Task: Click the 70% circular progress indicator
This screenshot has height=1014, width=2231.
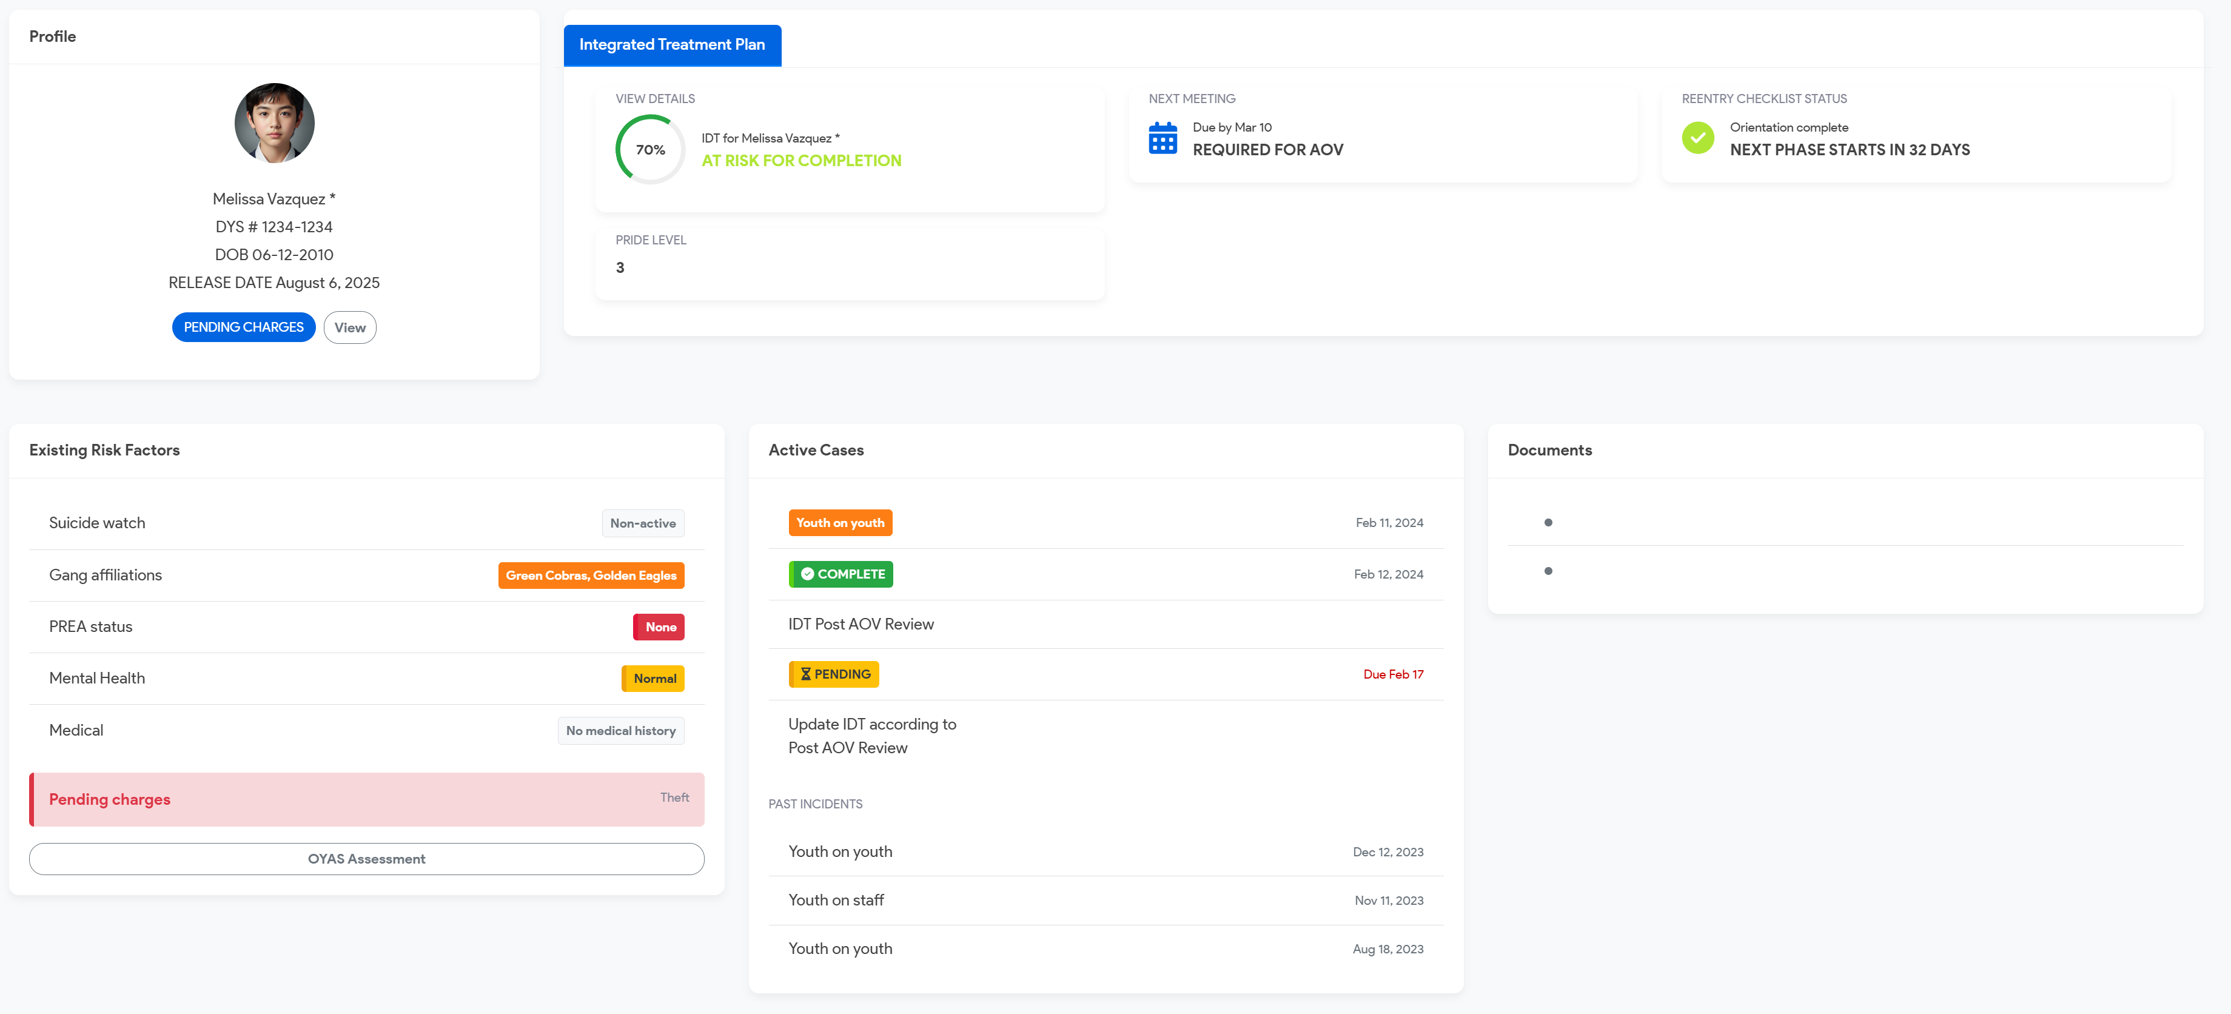Action: pyautogui.click(x=649, y=150)
